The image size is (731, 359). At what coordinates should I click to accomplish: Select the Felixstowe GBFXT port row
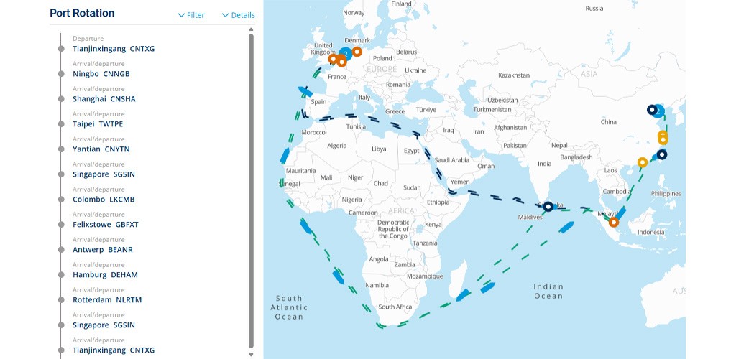tap(106, 225)
